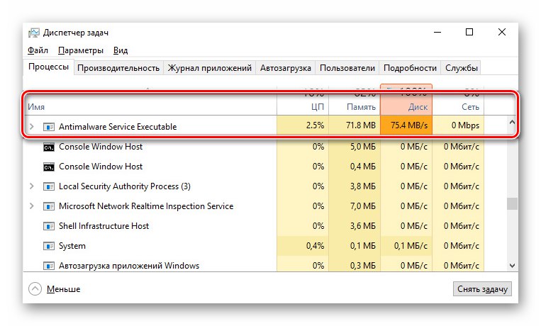Click the Shell Infrastructure Host icon

coord(49,226)
